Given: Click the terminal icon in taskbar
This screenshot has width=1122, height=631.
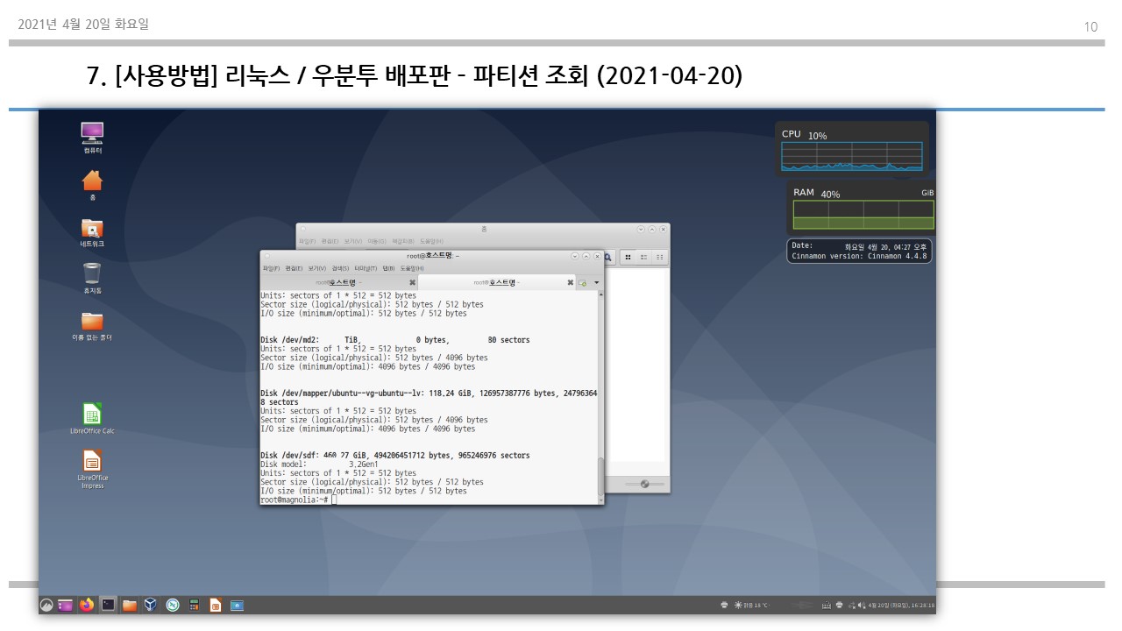Looking at the screenshot, I should pyautogui.click(x=108, y=605).
